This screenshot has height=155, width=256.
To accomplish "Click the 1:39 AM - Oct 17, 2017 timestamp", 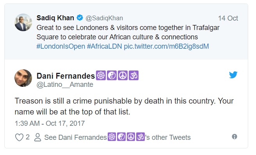I will point(50,123).
